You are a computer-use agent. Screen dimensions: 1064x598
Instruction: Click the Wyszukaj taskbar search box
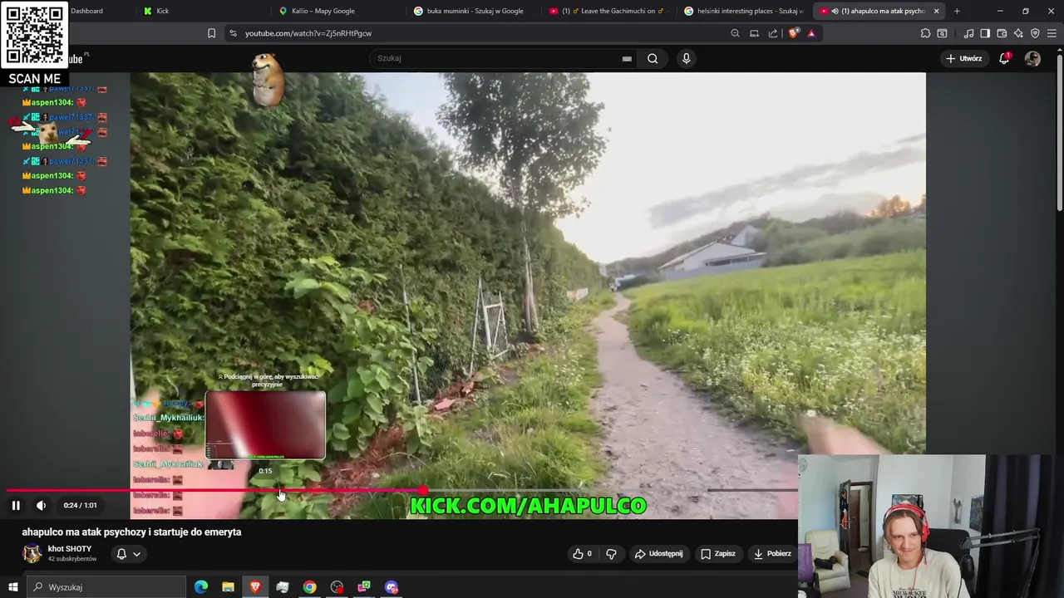(x=106, y=587)
